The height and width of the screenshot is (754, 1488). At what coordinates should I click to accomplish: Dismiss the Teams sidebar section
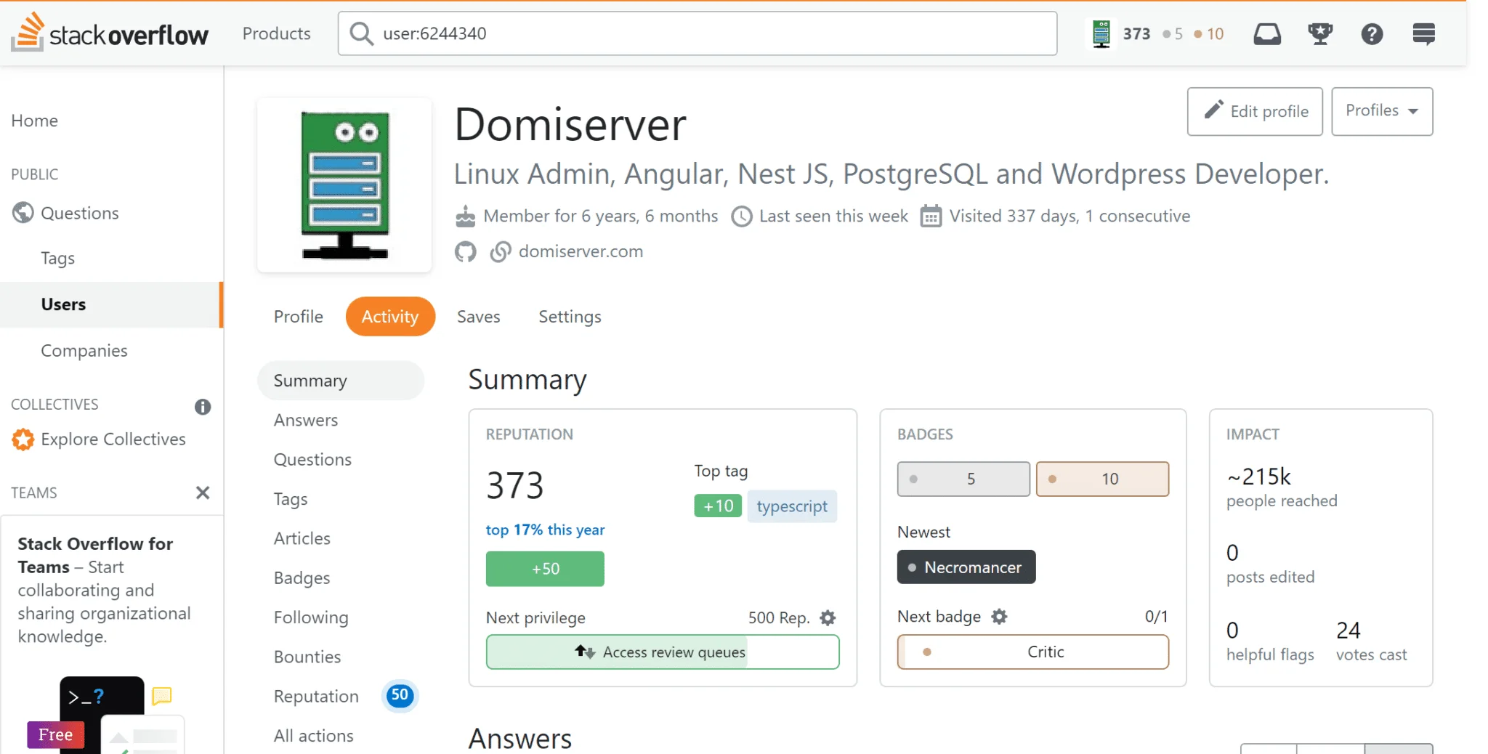pos(203,493)
